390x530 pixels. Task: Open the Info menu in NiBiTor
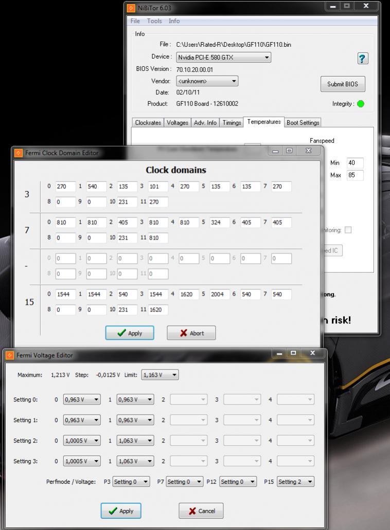174,21
